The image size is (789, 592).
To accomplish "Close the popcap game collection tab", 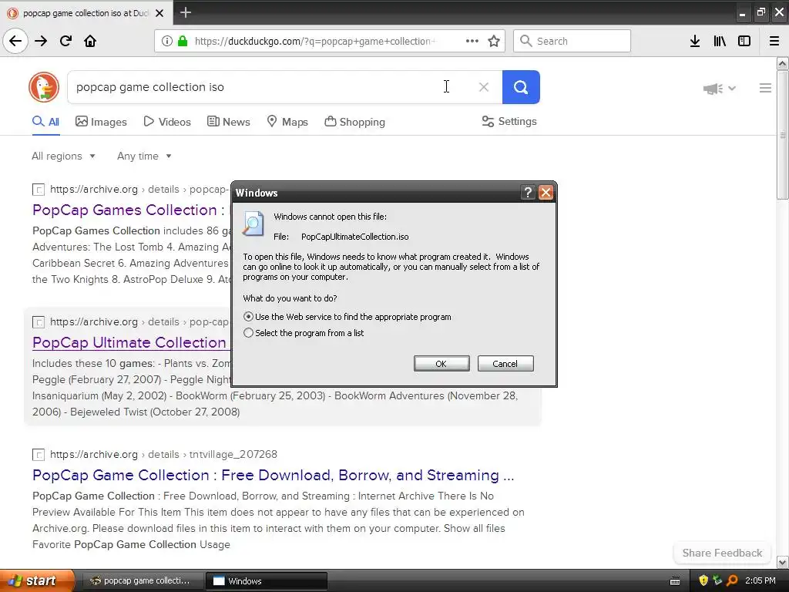I will tap(159, 13).
